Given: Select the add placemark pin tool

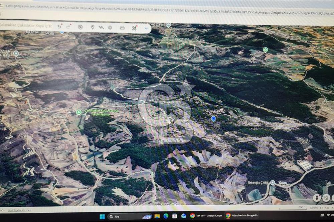Looking at the screenshot, I should coord(93,27).
